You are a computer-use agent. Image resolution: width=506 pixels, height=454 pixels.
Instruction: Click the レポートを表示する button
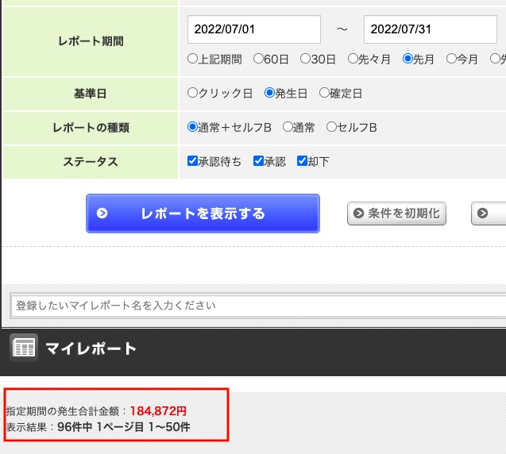click(x=203, y=214)
